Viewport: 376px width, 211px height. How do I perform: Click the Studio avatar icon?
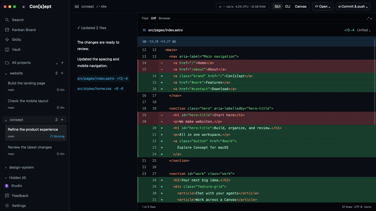(x=7, y=186)
